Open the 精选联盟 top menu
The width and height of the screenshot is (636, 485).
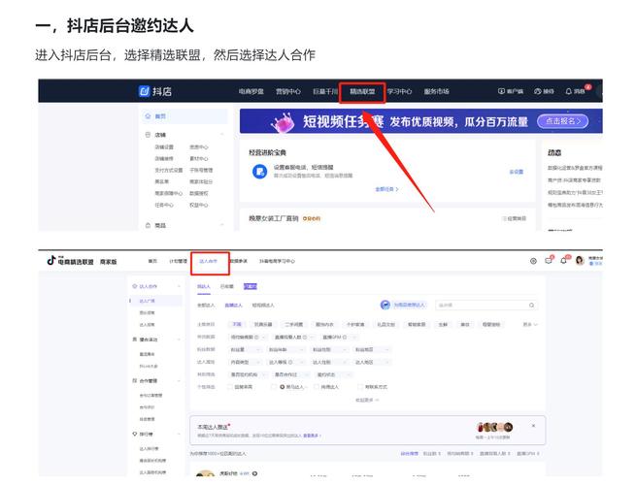[362, 91]
